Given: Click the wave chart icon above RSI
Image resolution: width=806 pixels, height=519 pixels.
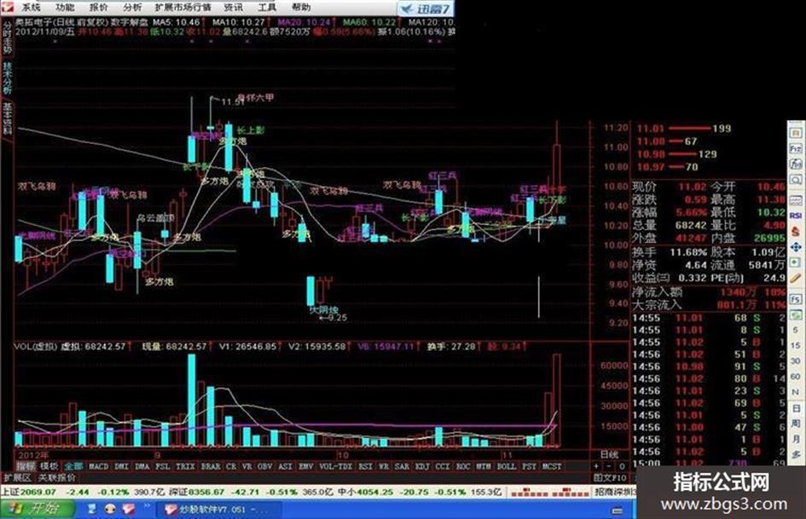Looking at the screenshot, I should (795, 200).
